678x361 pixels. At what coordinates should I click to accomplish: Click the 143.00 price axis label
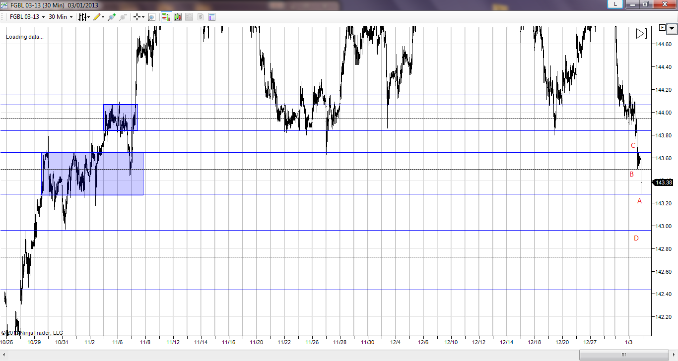pos(664,227)
